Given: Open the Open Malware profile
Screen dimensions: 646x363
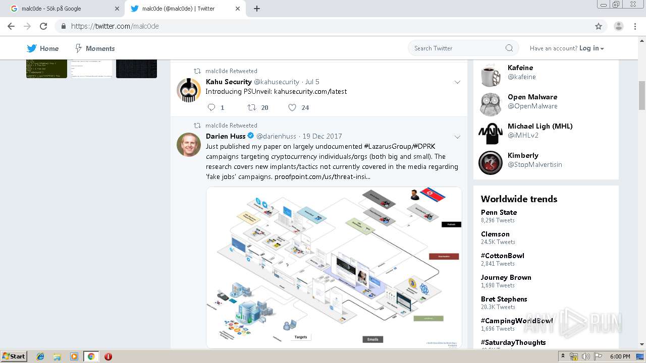Looking at the screenshot, I should tap(532, 97).
